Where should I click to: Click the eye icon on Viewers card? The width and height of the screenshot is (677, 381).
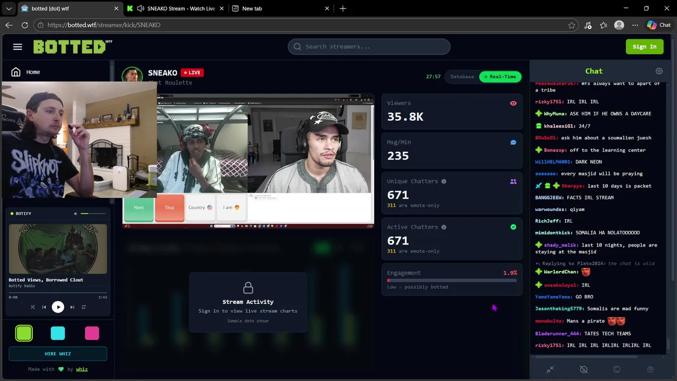pos(513,103)
